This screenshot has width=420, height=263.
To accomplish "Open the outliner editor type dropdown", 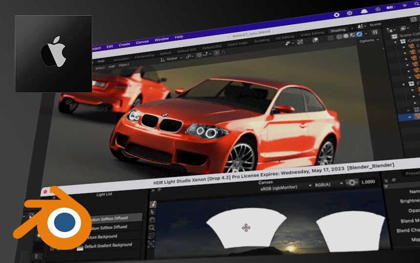I will tap(391, 30).
